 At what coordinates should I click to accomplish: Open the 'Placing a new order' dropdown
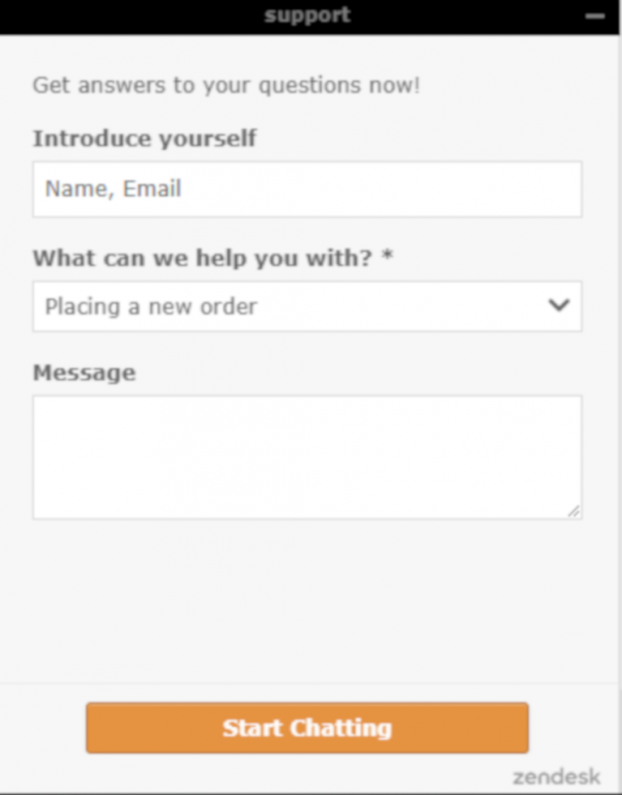pyautogui.click(x=307, y=306)
